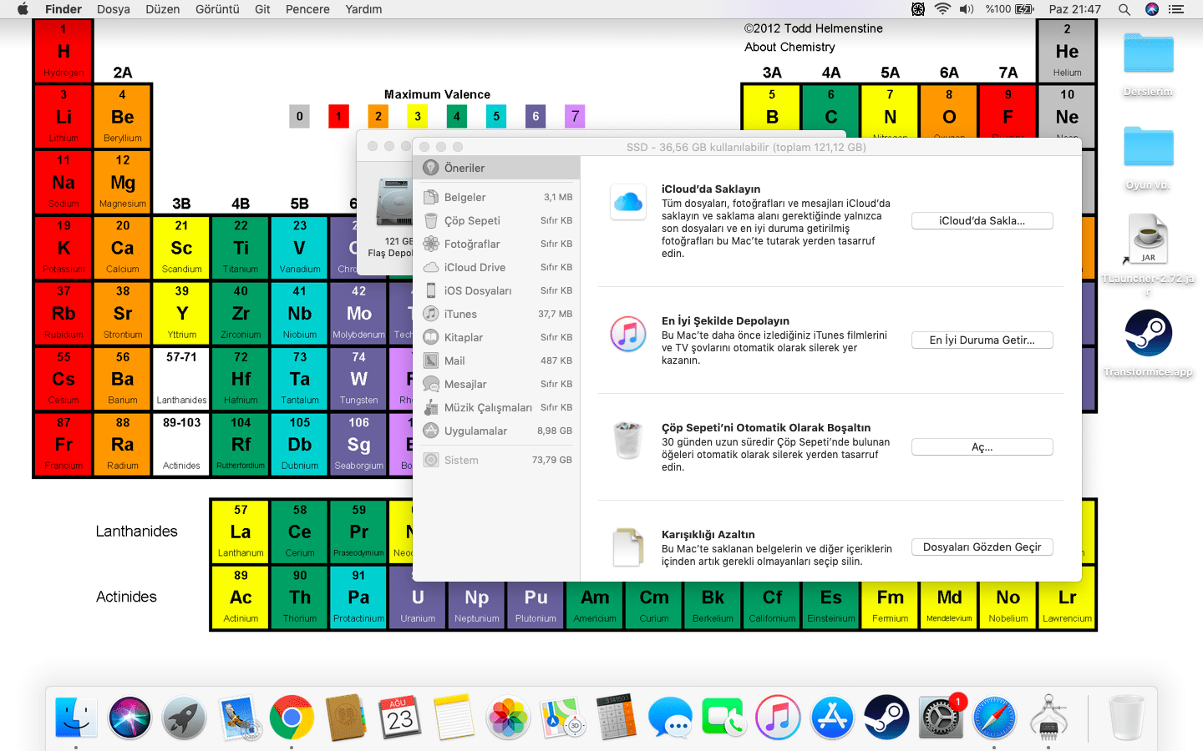Show battery status %100 menu
This screenshot has width=1203, height=751.
[x=1009, y=9]
